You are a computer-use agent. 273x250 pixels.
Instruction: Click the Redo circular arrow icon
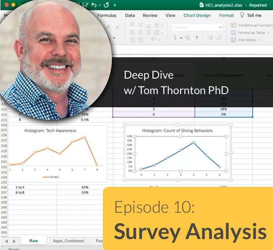pyautogui.click(x=106, y=5)
